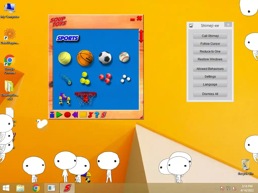Click the green play button
Viewport: 258px width, 193px height.
[x=59, y=115]
